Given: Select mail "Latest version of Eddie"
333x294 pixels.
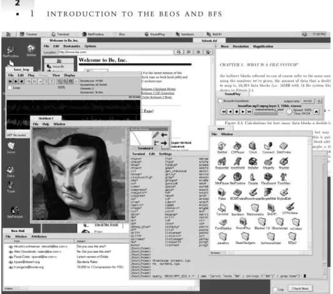Looking at the screenshot, I should 92,257.
